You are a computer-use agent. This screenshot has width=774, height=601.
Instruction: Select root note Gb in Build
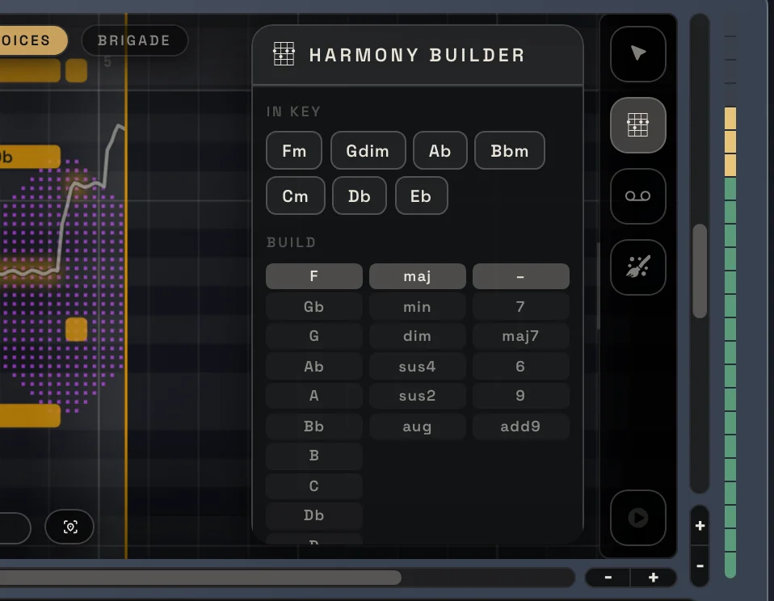(x=314, y=307)
